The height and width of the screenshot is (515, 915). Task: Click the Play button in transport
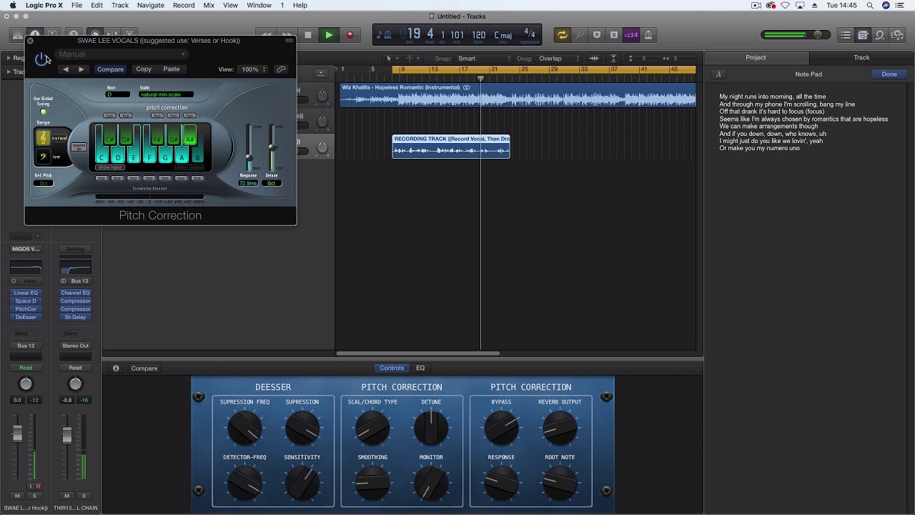tap(329, 34)
